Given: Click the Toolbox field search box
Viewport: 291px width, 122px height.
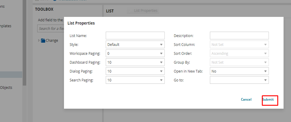Looking at the screenshot, I should 51,29.
